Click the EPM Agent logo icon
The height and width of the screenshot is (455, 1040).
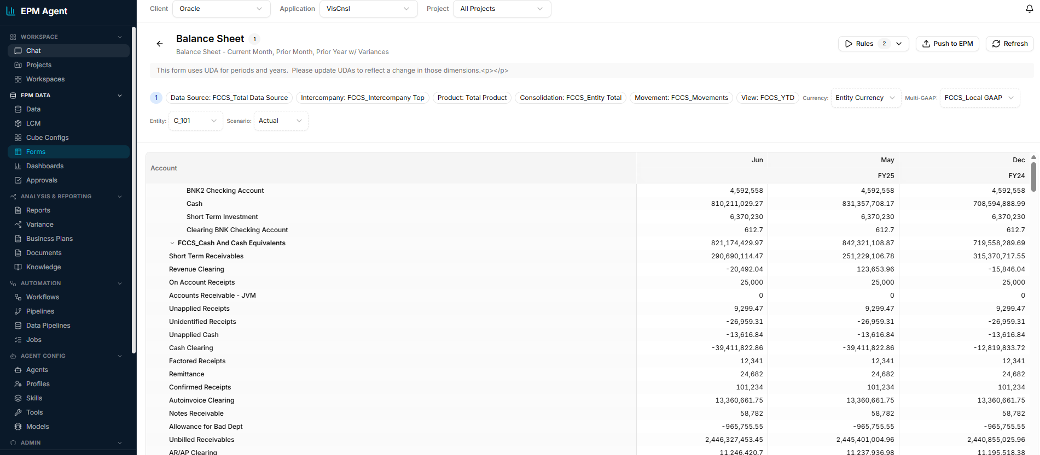tap(10, 11)
